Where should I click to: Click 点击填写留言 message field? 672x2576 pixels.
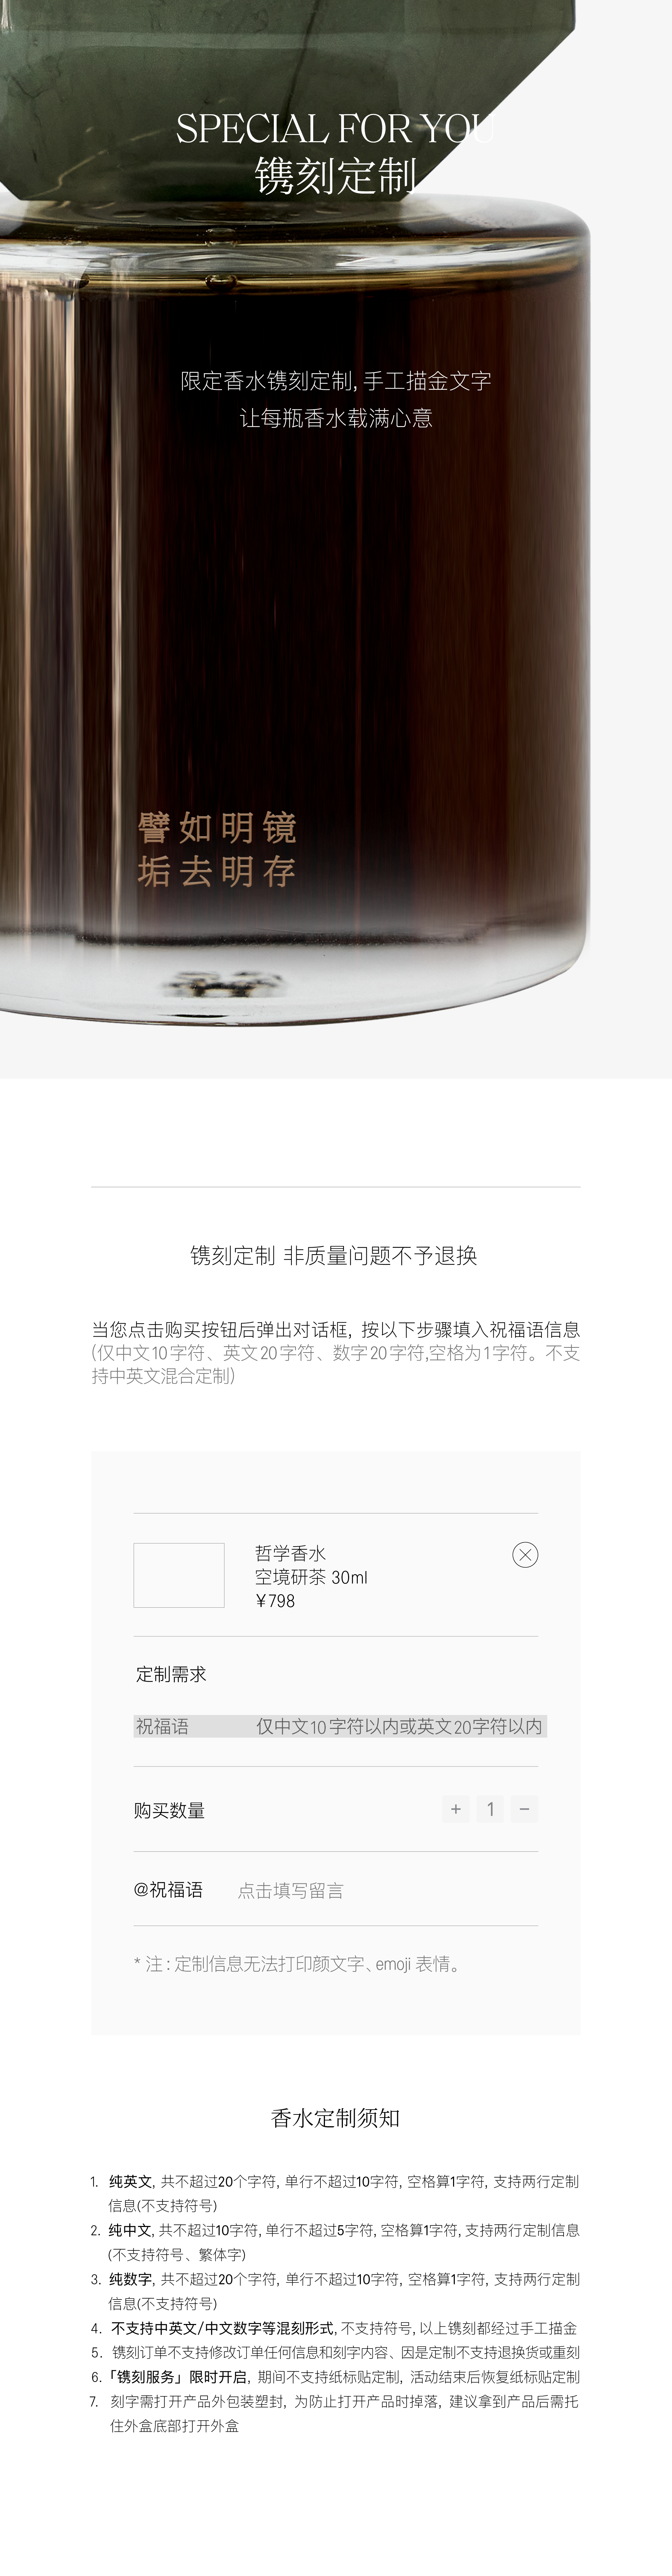290,1890
